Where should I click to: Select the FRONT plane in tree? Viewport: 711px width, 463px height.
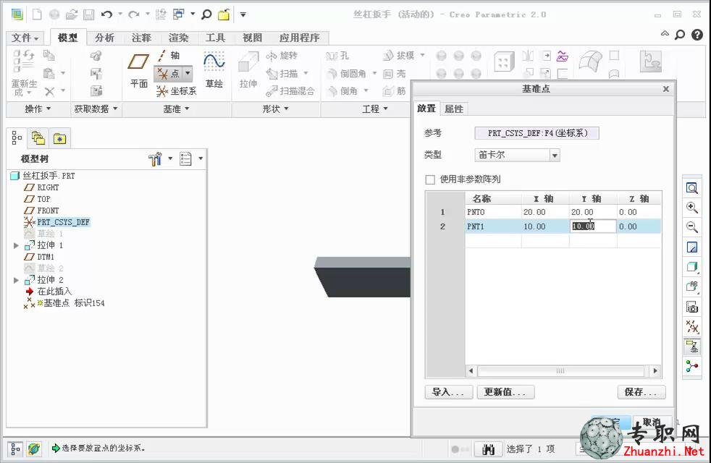pyautogui.click(x=48, y=211)
